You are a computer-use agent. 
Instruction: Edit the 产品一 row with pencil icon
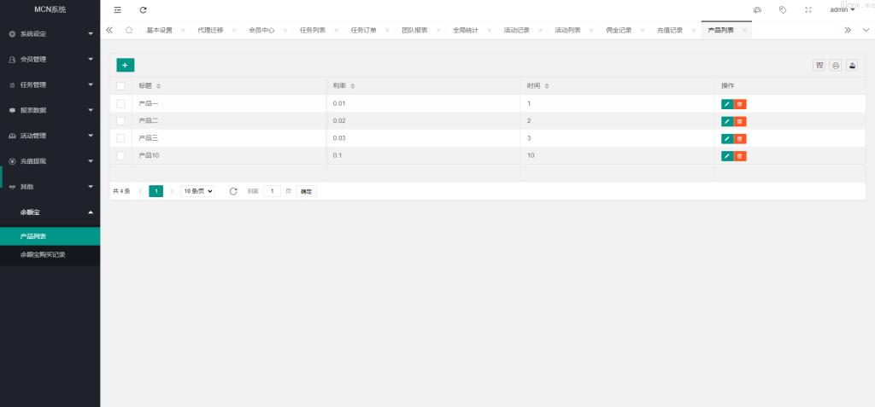(x=727, y=104)
